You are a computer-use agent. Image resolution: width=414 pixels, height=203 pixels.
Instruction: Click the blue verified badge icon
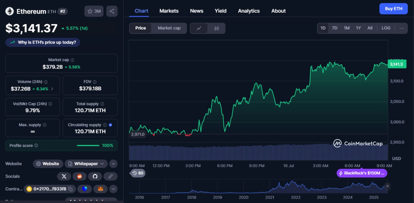tap(110, 125)
